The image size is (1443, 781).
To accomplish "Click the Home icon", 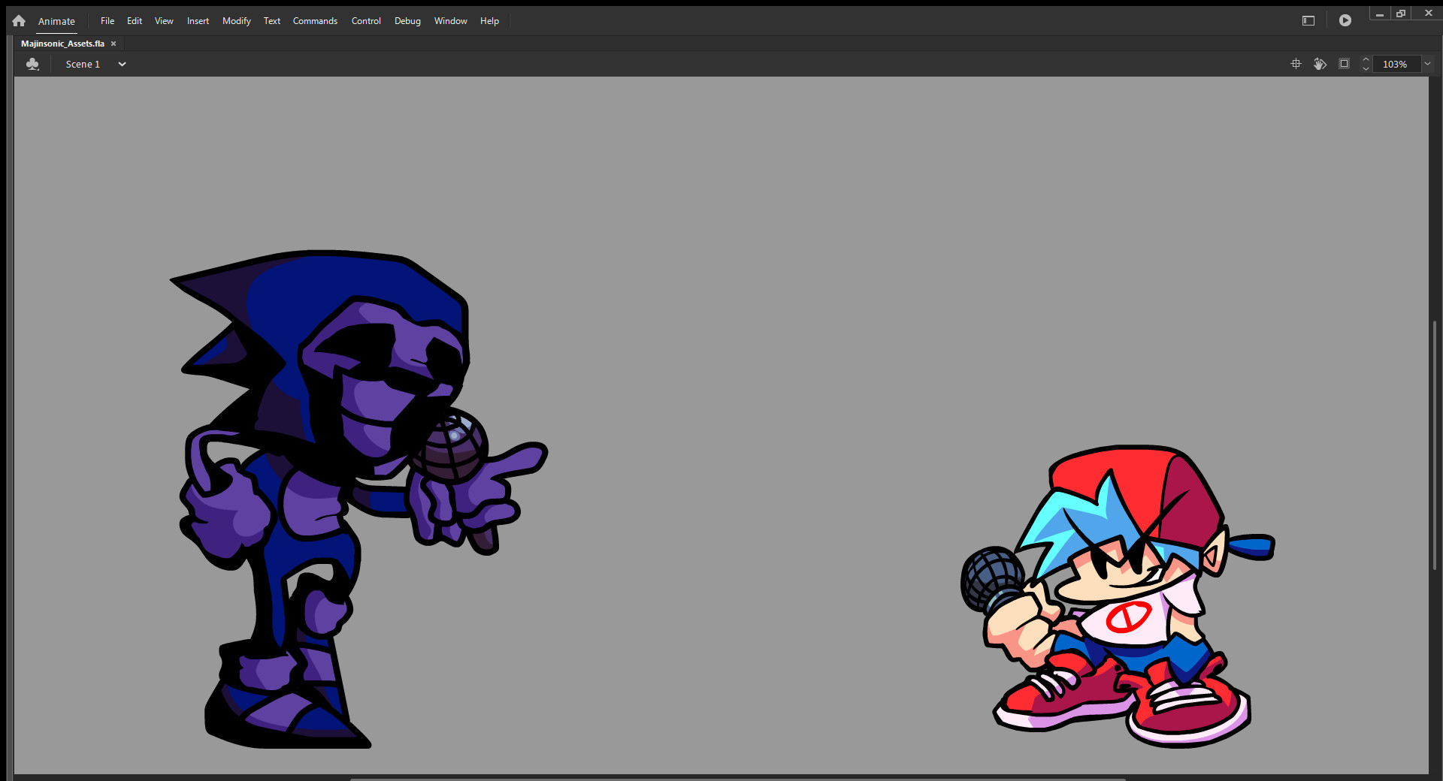I will point(19,21).
